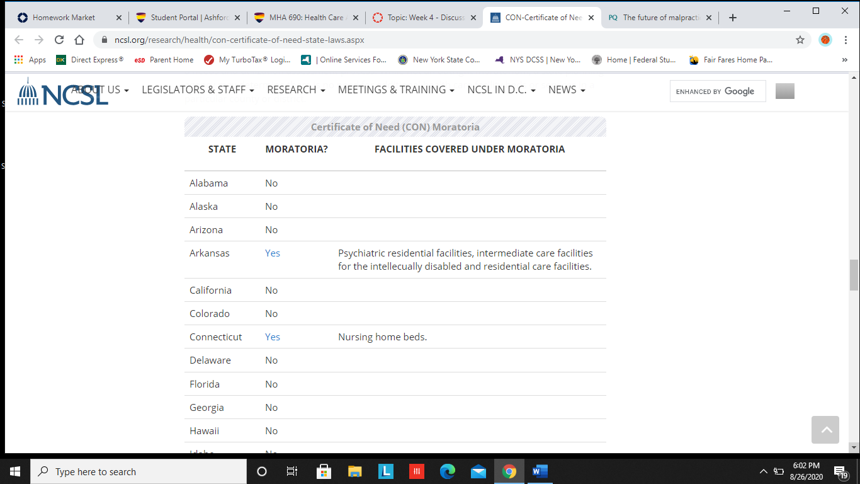Viewport: 860px width, 484px height.
Task: Close the CON-Certificate of Need tab
Action: coord(592,18)
